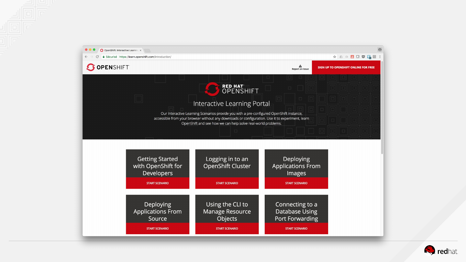The height and width of the screenshot is (262, 466).
Task: Start the Logging in to an OpenShift Cluster scenario
Action: (x=227, y=183)
